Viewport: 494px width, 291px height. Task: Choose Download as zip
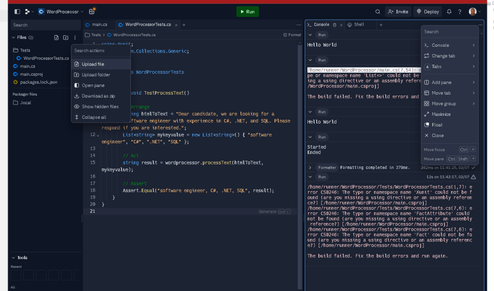click(100, 96)
